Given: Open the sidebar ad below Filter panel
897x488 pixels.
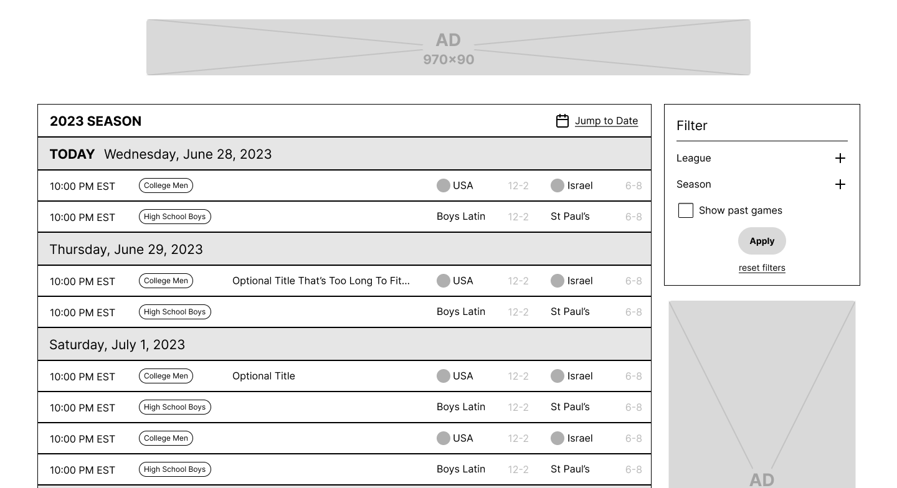Looking at the screenshot, I should coord(762,395).
